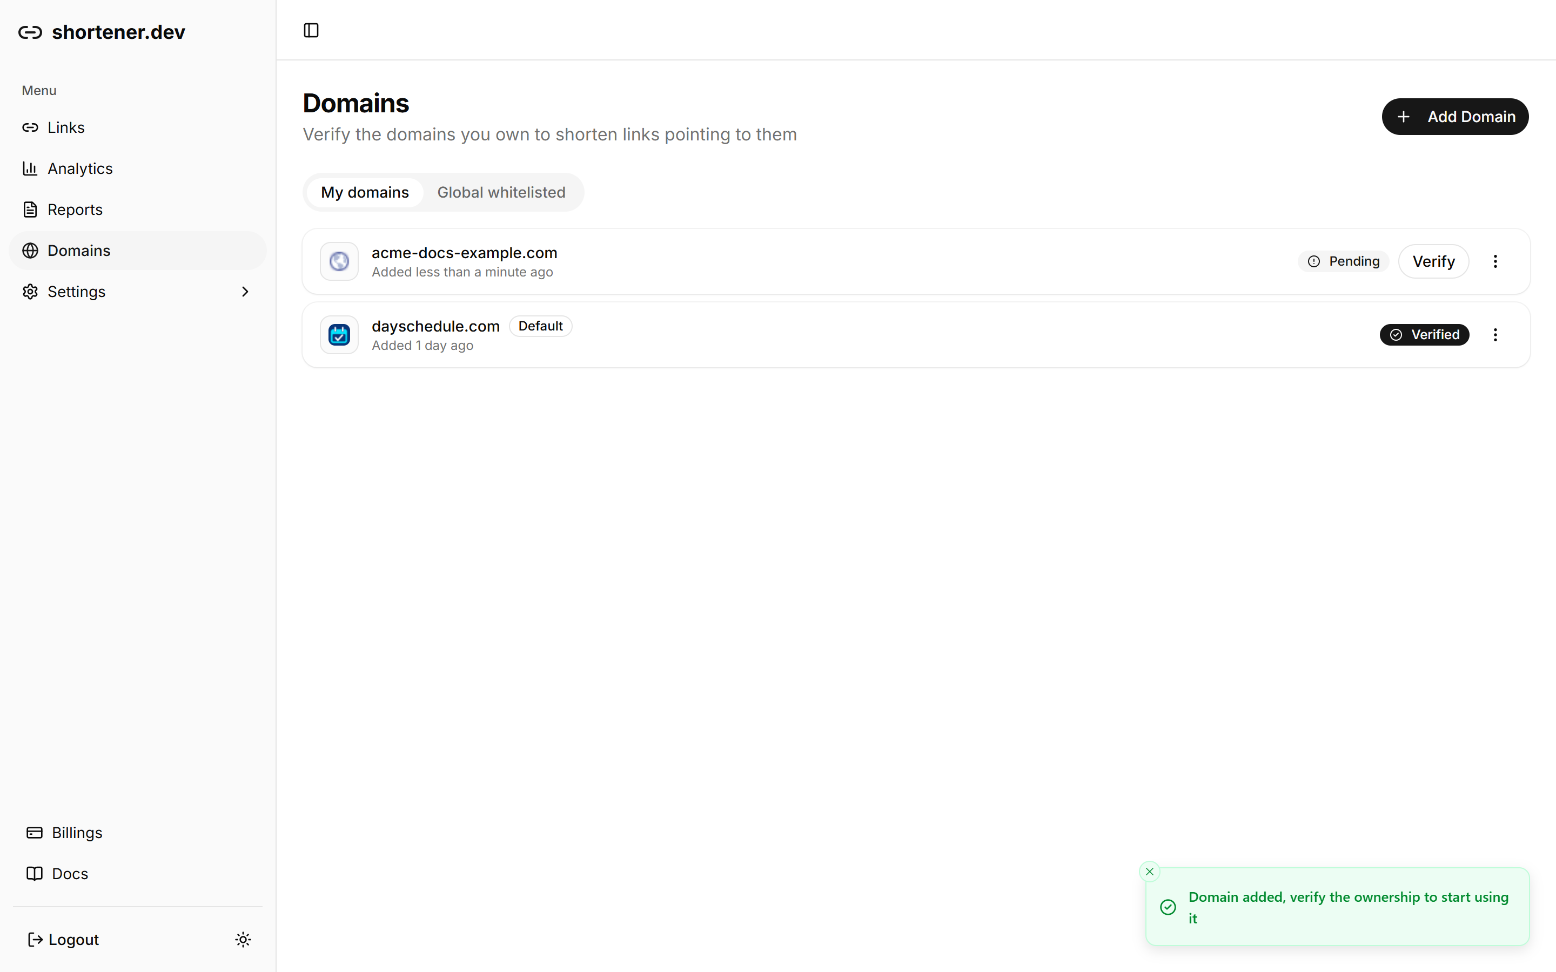Click the shortener.dev logo link icon

pos(30,32)
